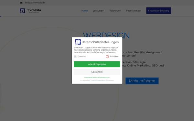The height and width of the screenshot is (121, 194).
Task: Open the Leistungen menu item
Action: coord(99,11)
